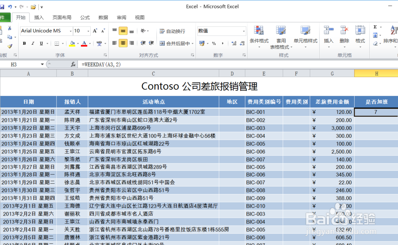The height and width of the screenshot is (245, 398).
Task: Toggle Italic formatting
Action: pyautogui.click(x=33, y=43)
